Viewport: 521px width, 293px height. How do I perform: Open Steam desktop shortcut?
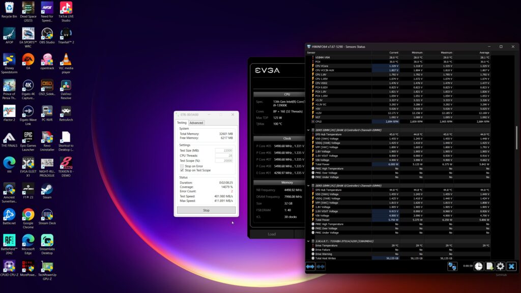(x=47, y=190)
